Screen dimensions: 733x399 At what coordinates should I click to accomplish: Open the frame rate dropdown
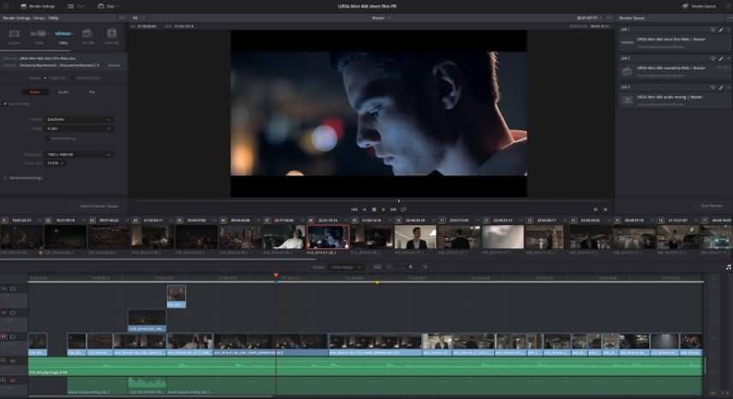[x=55, y=163]
